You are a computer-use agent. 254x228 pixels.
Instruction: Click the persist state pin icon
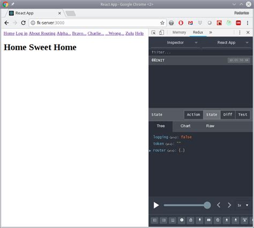[x=200, y=220]
